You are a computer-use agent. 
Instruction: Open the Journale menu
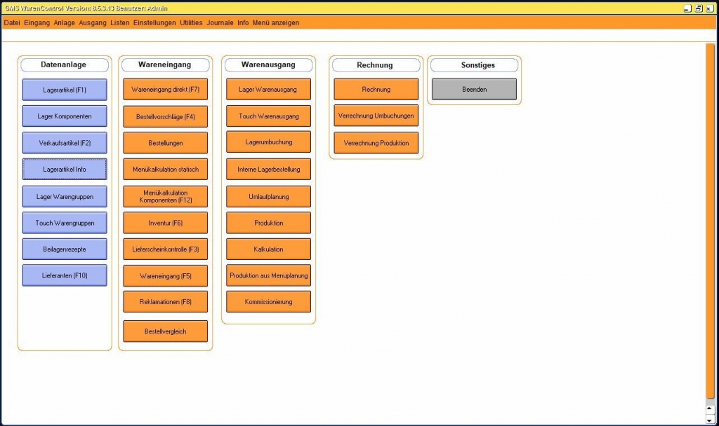click(220, 22)
